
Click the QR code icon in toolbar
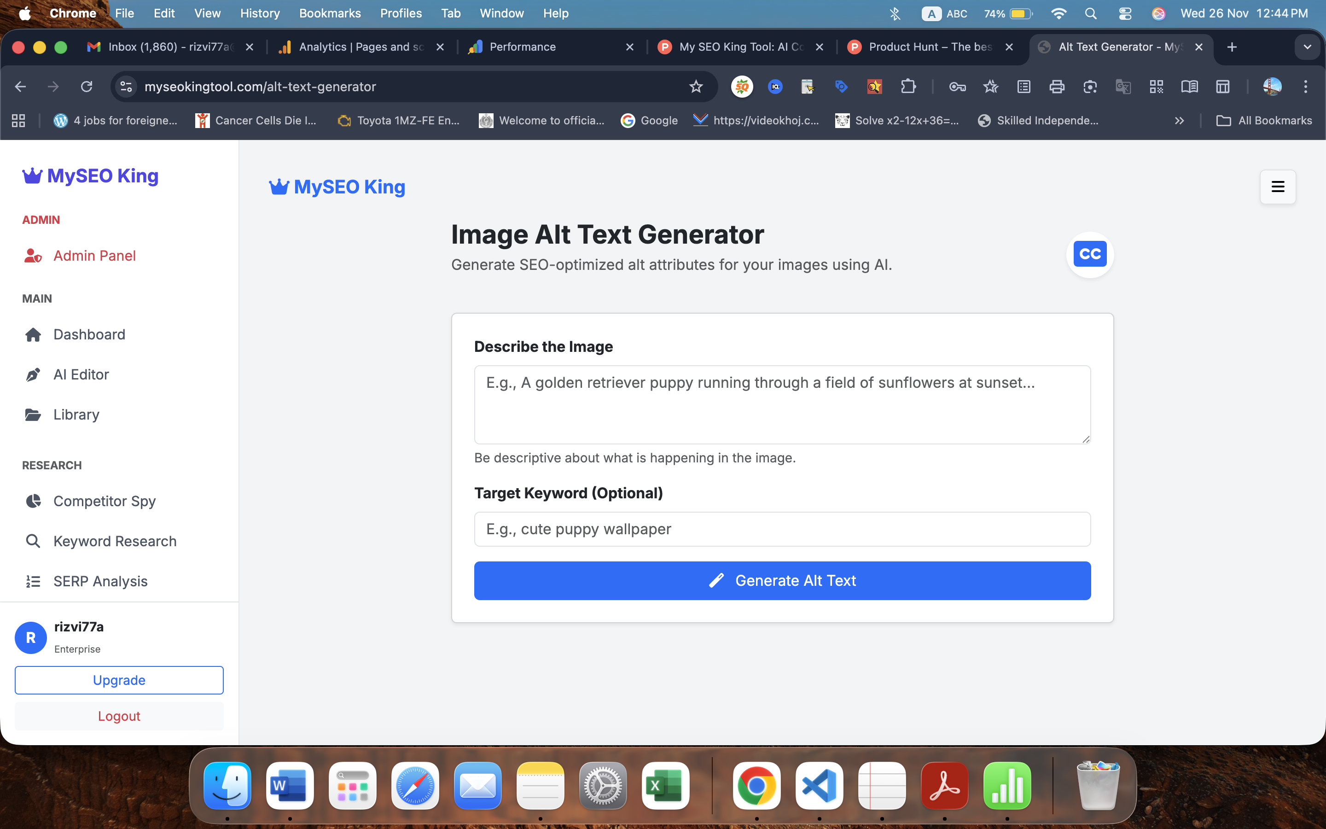click(1157, 87)
